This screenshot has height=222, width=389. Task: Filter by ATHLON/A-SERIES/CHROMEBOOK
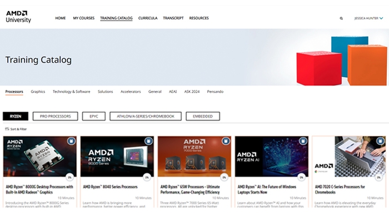click(x=146, y=116)
